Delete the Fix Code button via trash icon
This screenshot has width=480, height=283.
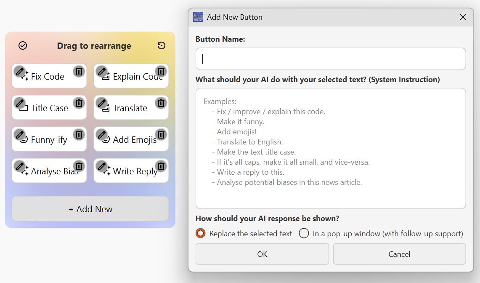tap(79, 72)
